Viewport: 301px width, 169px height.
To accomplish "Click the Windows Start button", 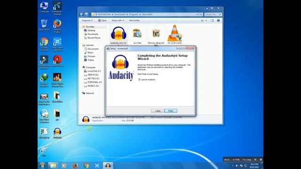I will [x=42, y=165].
